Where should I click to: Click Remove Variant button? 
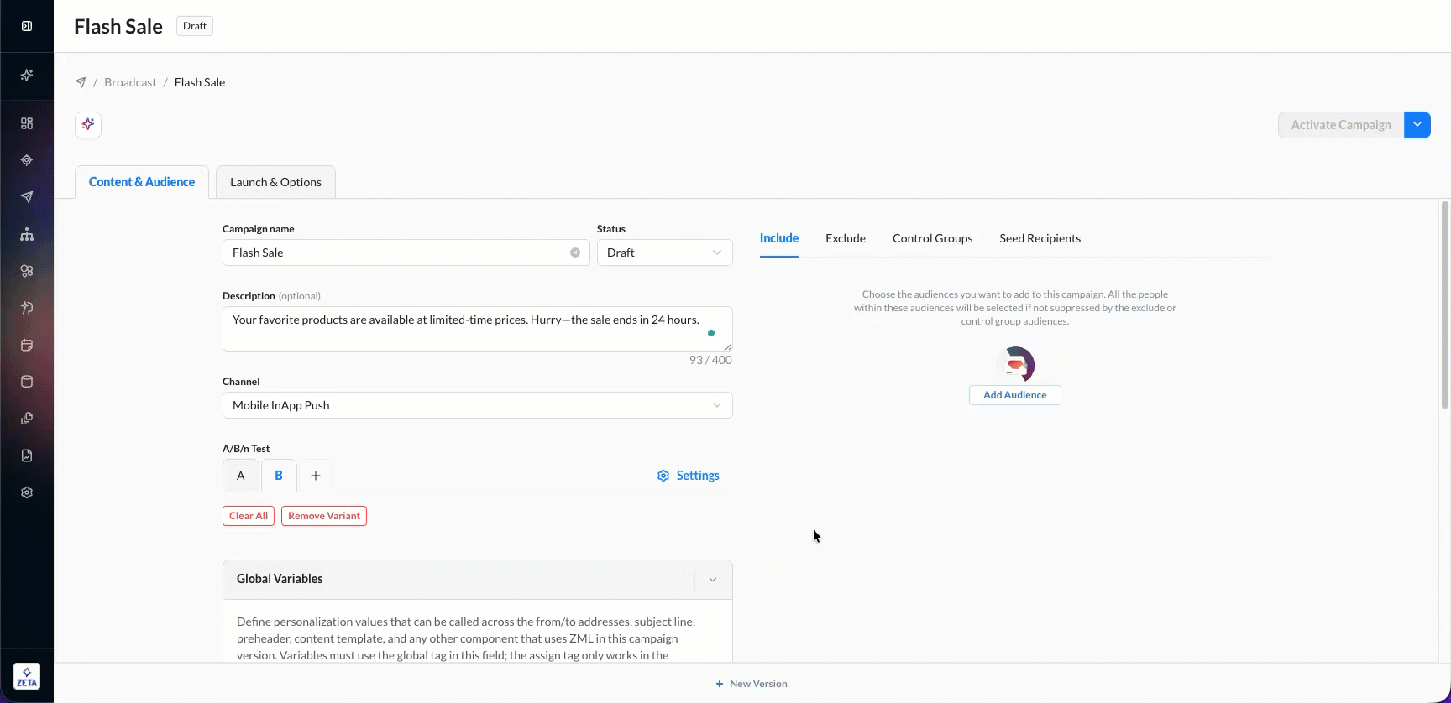pos(324,516)
